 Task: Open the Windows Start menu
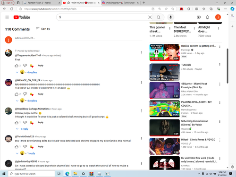[4, 174]
